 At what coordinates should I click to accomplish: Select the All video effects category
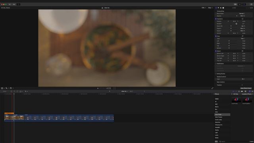[x=216, y=102]
